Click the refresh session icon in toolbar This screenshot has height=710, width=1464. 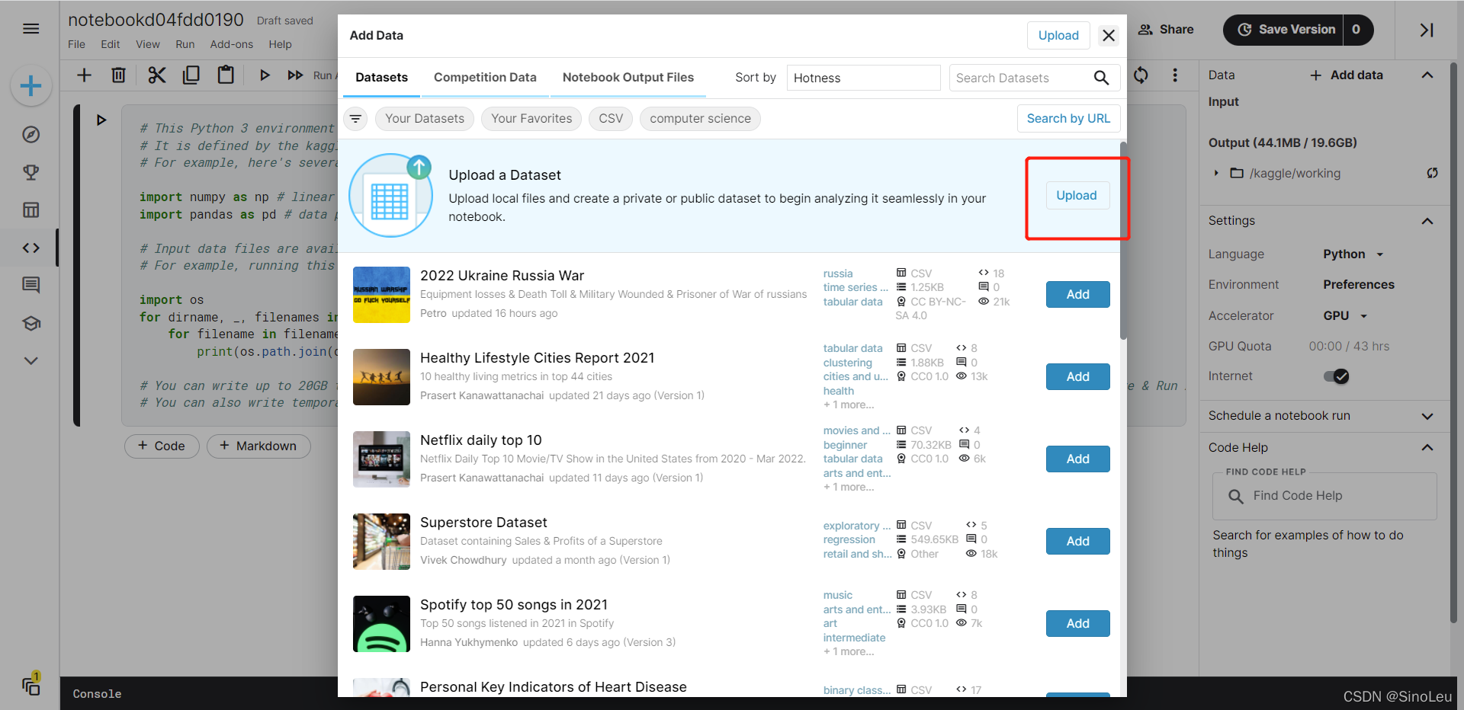pyautogui.click(x=1141, y=75)
